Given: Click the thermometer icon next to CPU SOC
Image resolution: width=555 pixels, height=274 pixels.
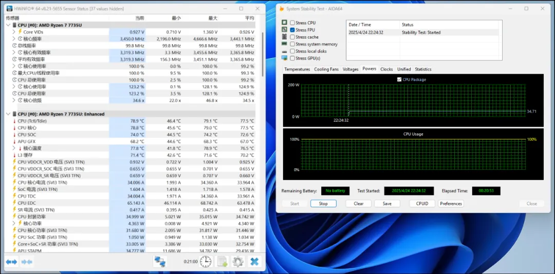Looking at the screenshot, I should pyautogui.click(x=14, y=134).
